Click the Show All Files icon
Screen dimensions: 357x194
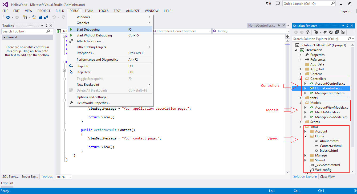(343, 32)
